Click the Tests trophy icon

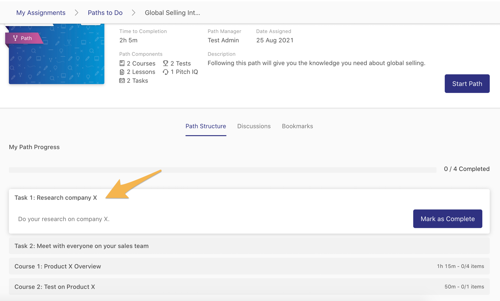click(166, 63)
